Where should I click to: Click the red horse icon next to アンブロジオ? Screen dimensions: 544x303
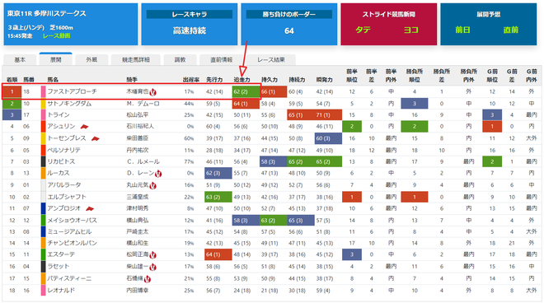tap(90, 208)
